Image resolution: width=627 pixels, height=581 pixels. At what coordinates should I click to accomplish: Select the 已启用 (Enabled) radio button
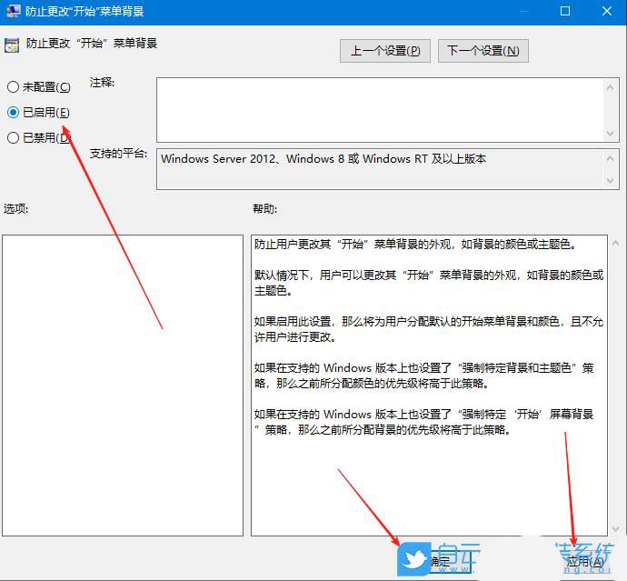point(13,113)
